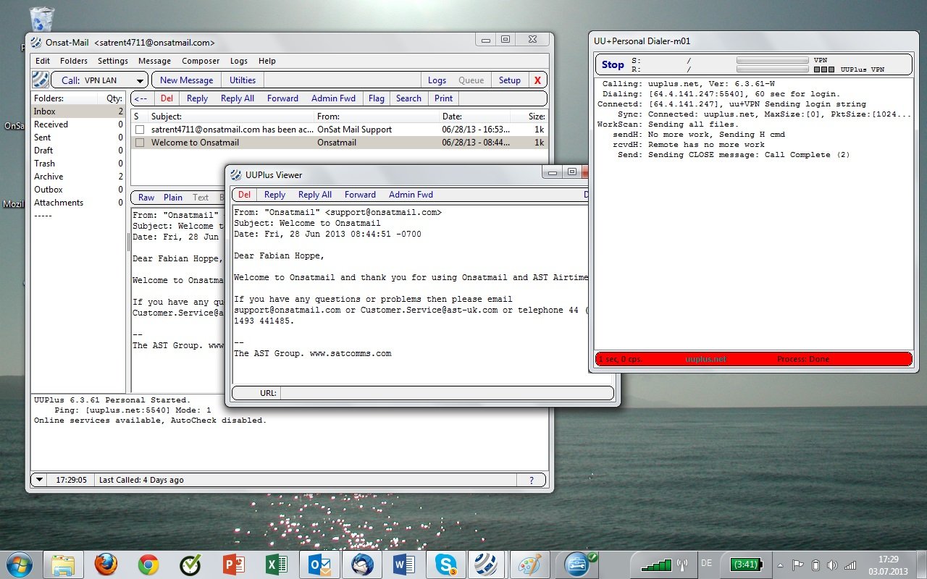Open the checkmark app in taskbar
This screenshot has width=927, height=579.
190,565
